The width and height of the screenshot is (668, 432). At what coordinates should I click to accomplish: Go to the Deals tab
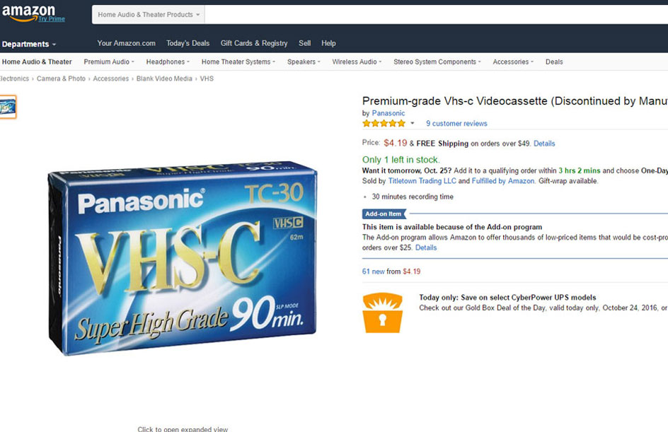pyautogui.click(x=554, y=62)
